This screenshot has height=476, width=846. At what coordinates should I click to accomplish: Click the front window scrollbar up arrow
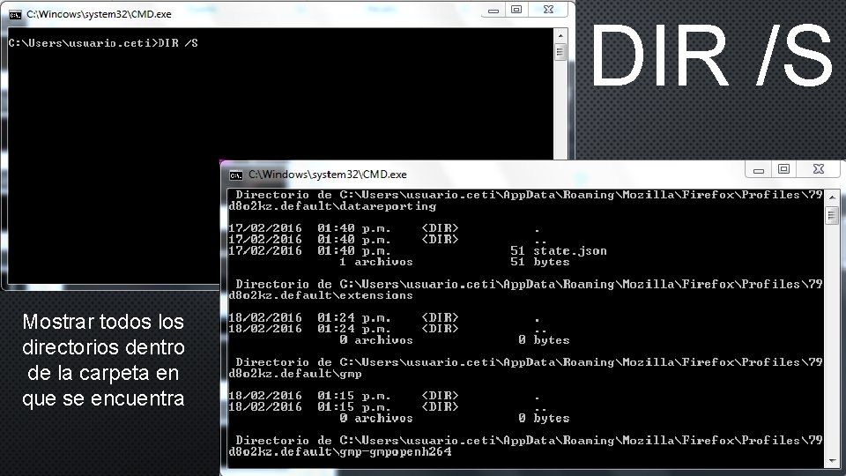coord(832,197)
